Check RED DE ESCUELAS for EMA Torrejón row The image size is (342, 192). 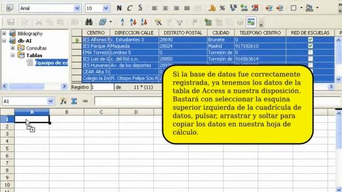click(x=310, y=52)
